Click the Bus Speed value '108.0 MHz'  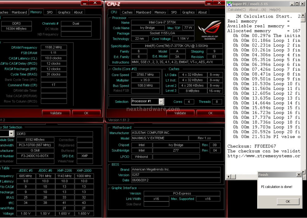(145, 85)
